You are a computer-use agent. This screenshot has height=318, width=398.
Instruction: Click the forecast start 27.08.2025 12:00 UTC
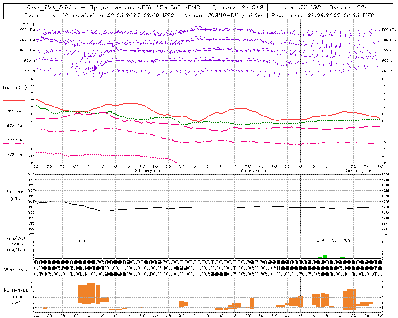coord(140,15)
